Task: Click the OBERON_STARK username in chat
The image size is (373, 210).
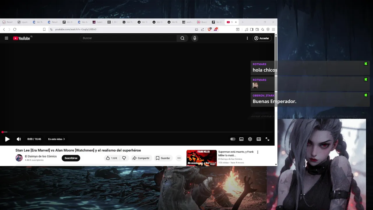Action: click(263, 95)
